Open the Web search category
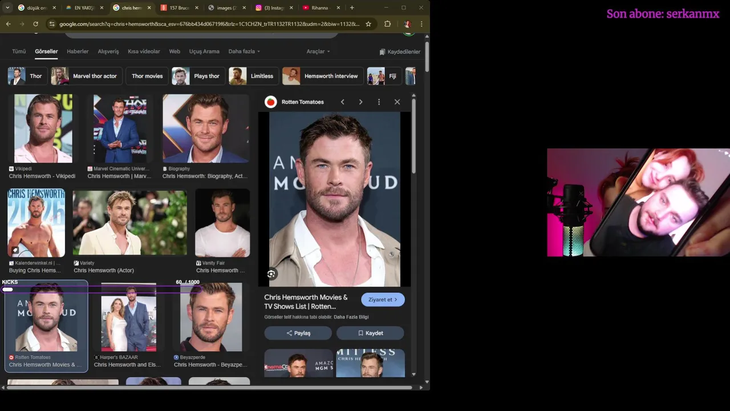The width and height of the screenshot is (730, 411). pyautogui.click(x=175, y=51)
